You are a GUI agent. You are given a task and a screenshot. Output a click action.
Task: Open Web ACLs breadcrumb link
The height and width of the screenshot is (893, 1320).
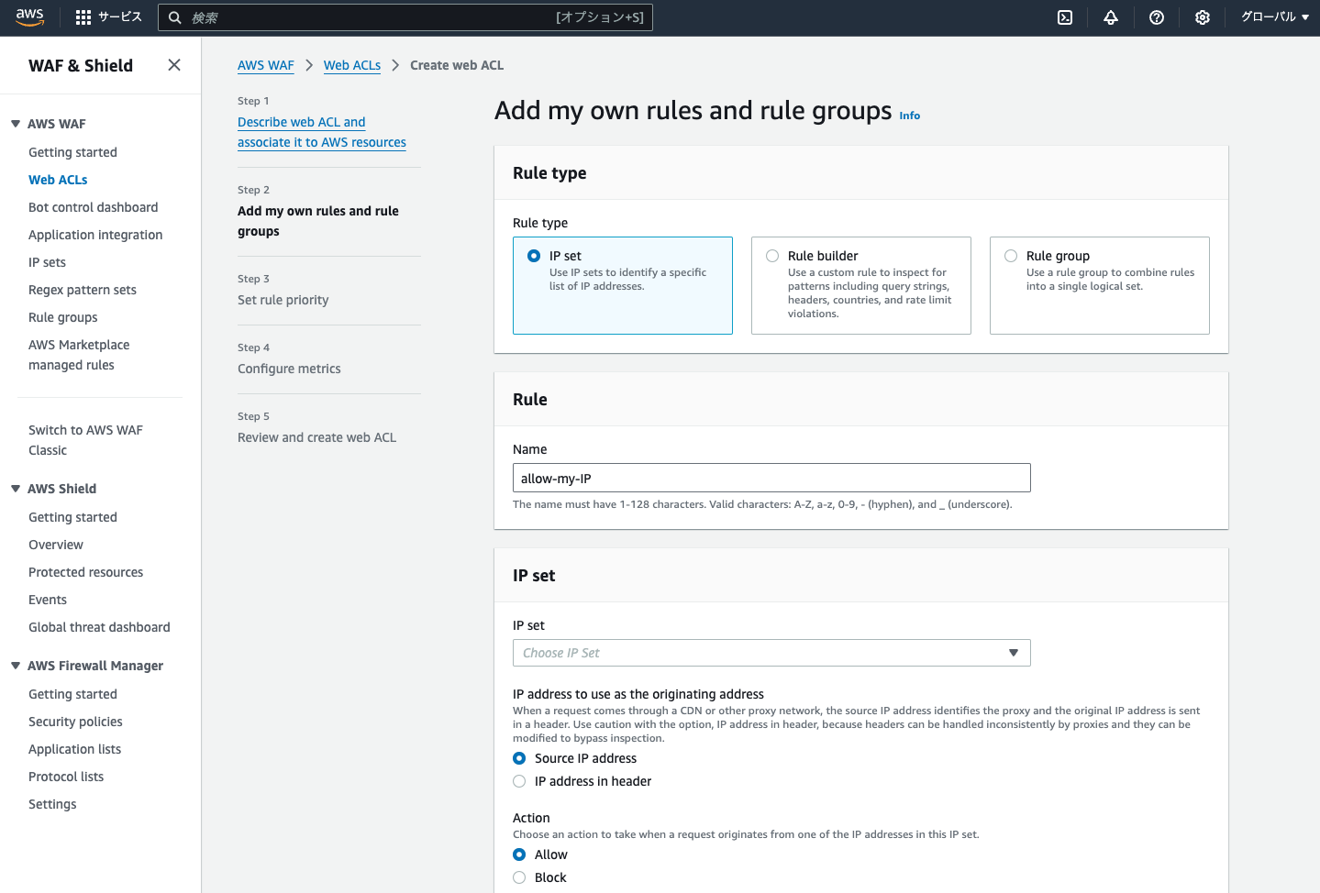pyautogui.click(x=352, y=65)
